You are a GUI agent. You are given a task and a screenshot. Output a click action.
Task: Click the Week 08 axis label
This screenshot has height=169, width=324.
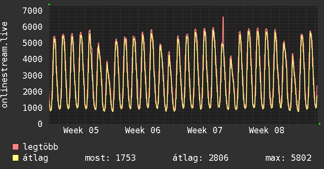coord(266,130)
